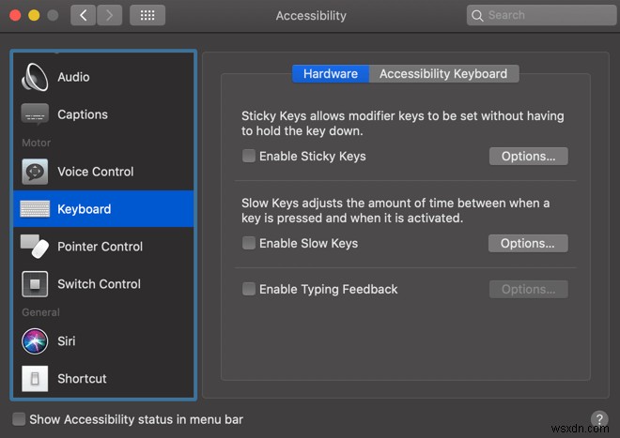Enable Sticky Keys checkbox
The width and height of the screenshot is (620, 438).
tap(249, 156)
